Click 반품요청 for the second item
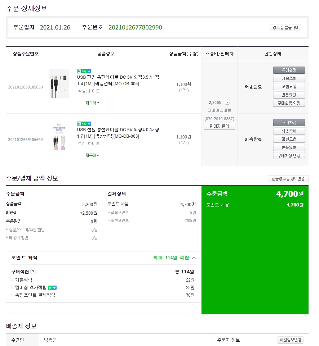This screenshot has height=346, width=319. (x=289, y=147)
